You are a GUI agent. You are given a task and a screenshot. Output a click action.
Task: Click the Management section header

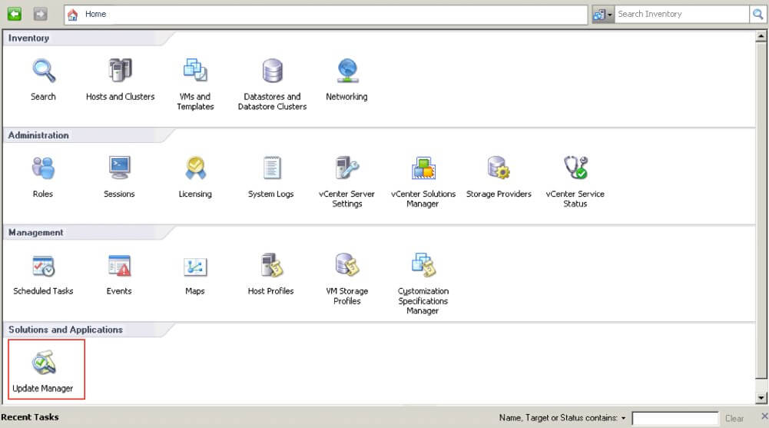tap(36, 232)
